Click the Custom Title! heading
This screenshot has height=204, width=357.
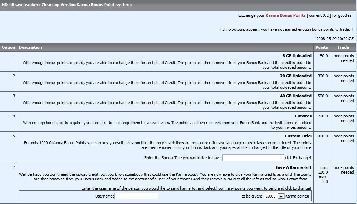(298, 136)
